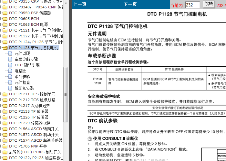Viewport: 226px width, 161px height.
Task: Click the 安全失效保护模式 heading
Action: pos(104,96)
